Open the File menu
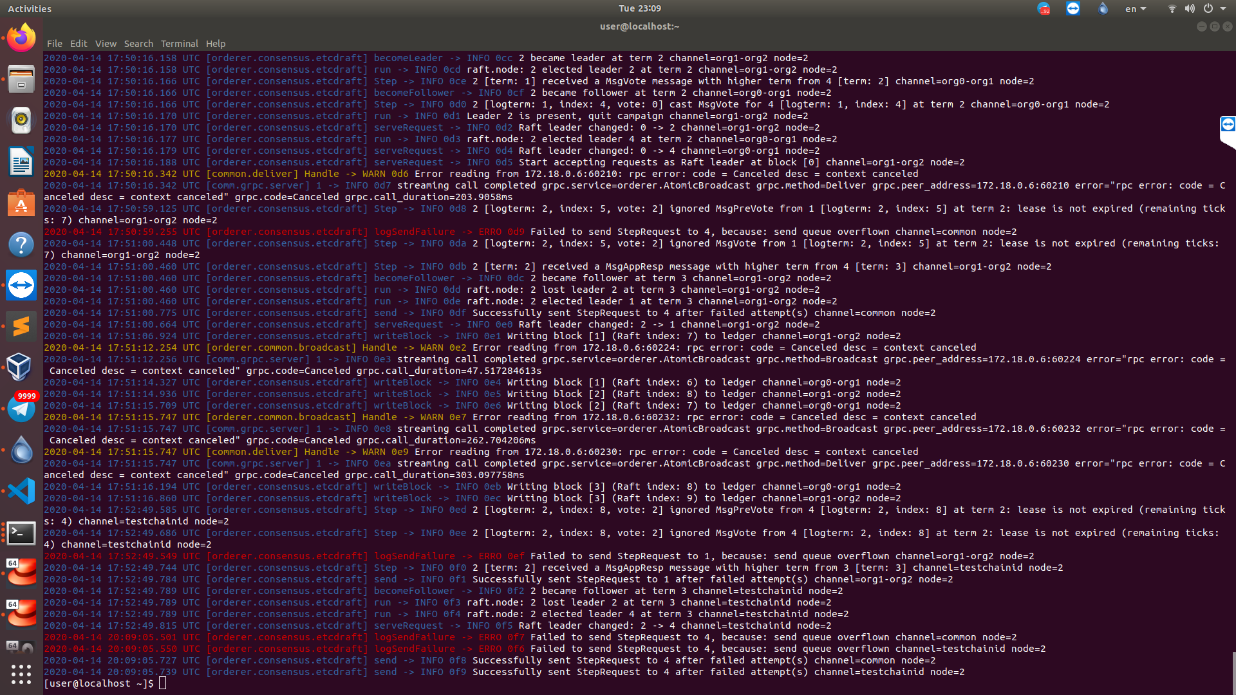 click(55, 44)
